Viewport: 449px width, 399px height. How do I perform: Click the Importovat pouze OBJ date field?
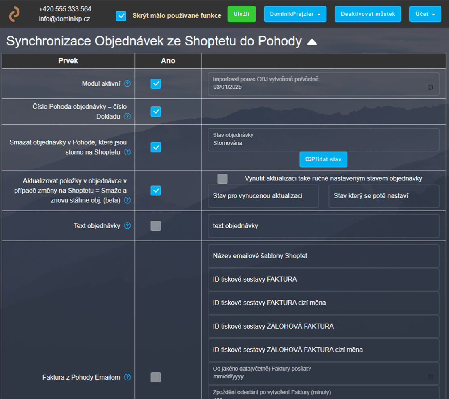[324, 84]
